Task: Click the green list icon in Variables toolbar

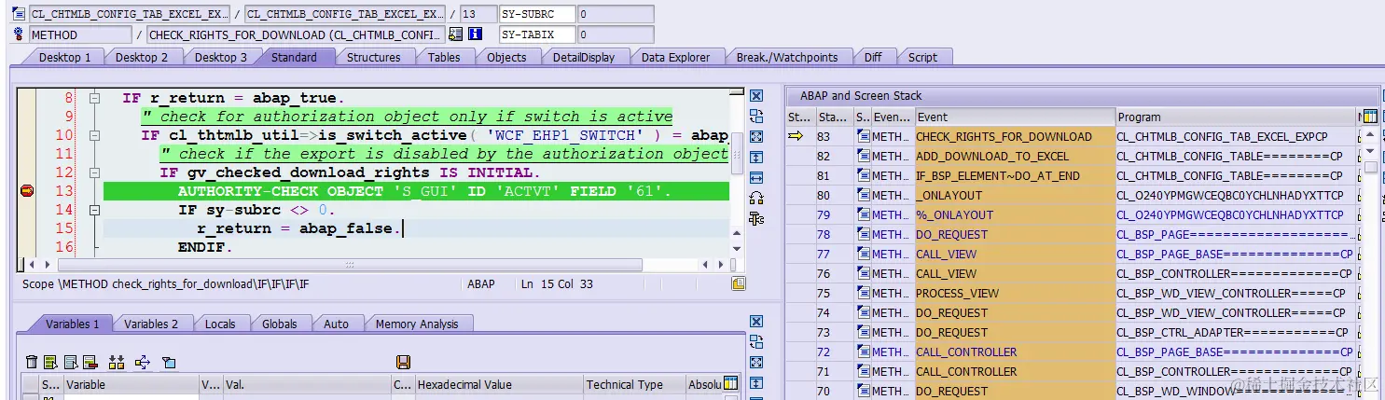Action: 51,363
